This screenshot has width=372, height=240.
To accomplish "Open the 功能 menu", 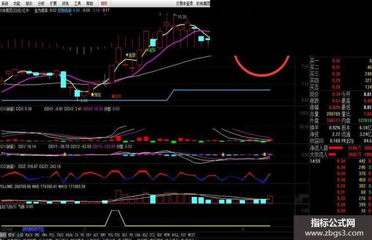I will (x=17, y=3).
